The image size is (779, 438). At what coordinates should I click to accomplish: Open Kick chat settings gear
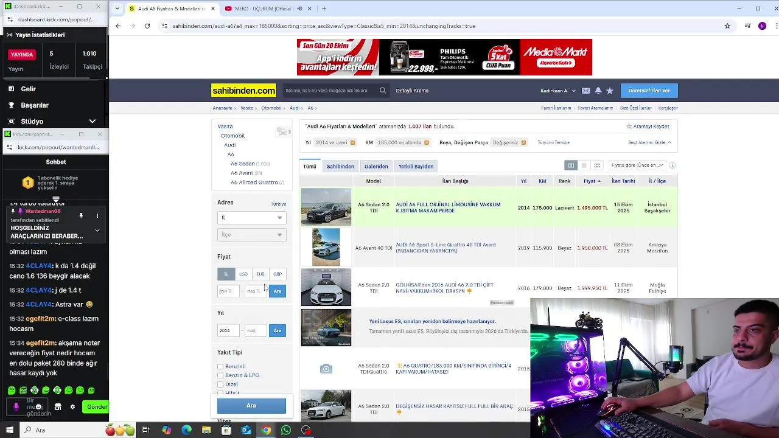72,407
